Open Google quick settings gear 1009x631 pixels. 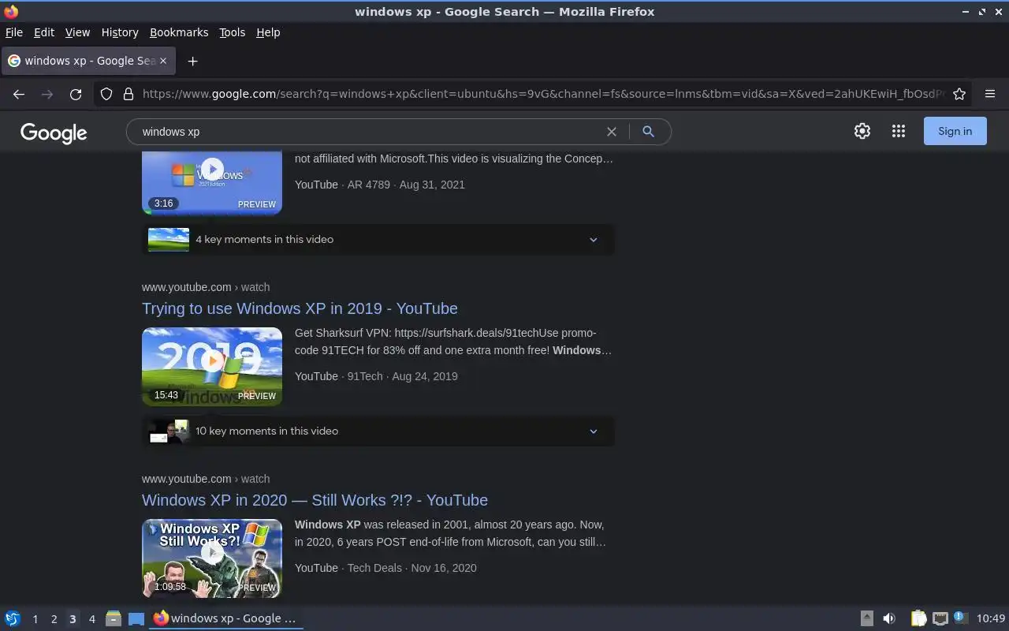pos(862,131)
